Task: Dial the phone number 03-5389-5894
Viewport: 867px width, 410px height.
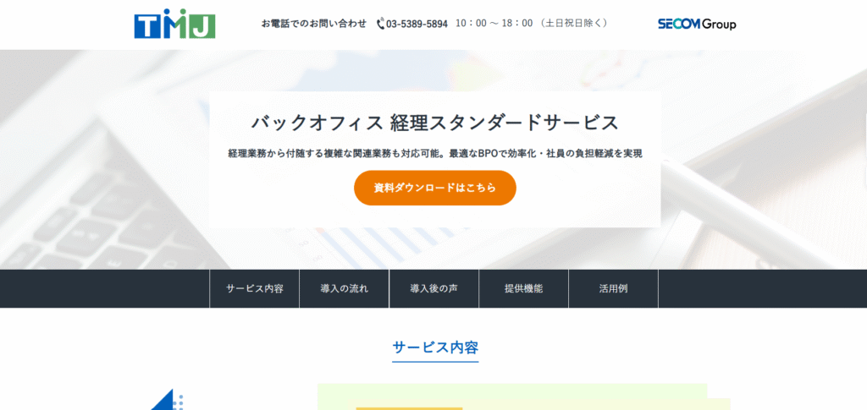Action: 417,24
